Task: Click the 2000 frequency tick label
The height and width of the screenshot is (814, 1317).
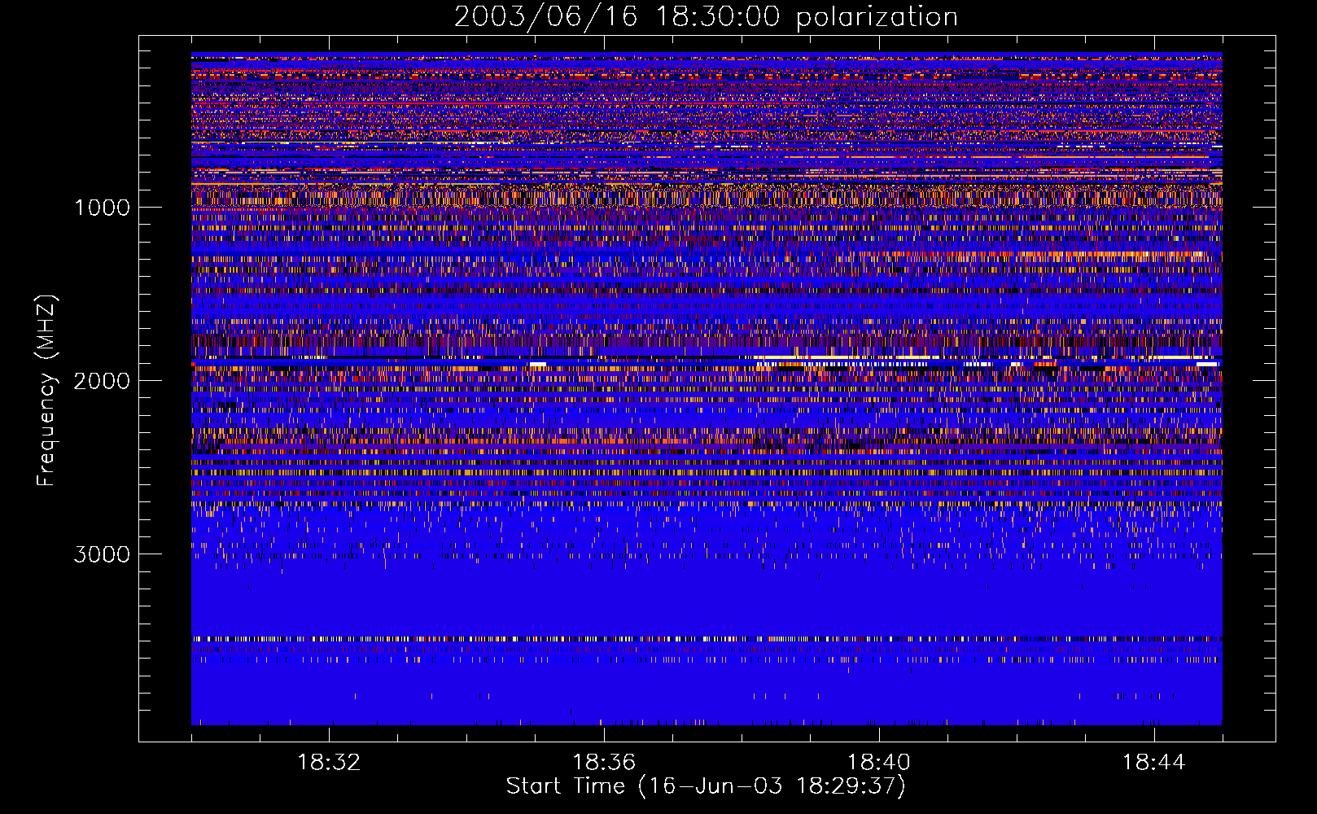Action: coord(102,381)
